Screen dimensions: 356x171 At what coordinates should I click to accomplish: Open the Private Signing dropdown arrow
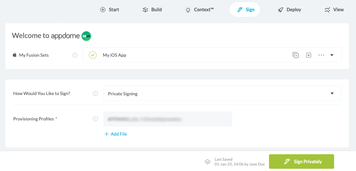[332, 93]
